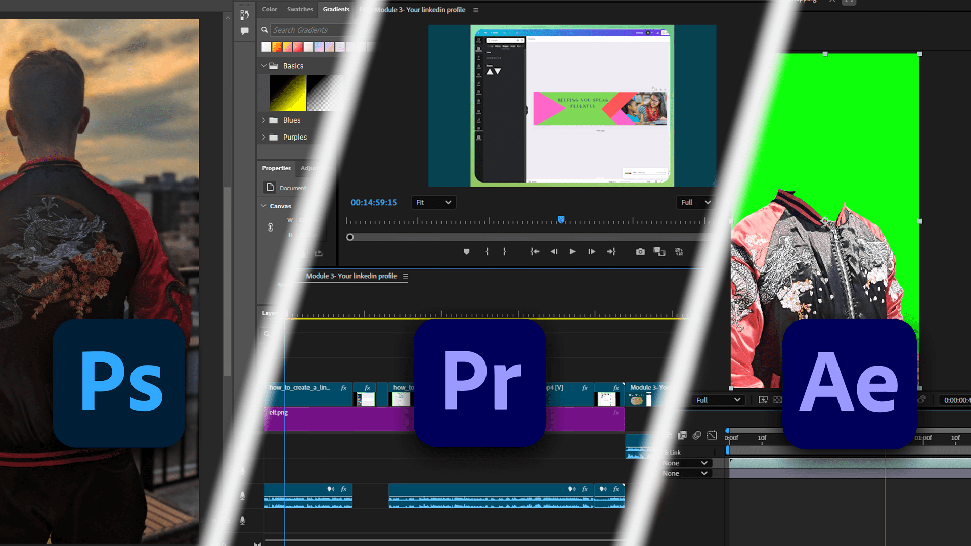
Task: Select the yellow-black gradient swatch in Basics
Action: [288, 93]
